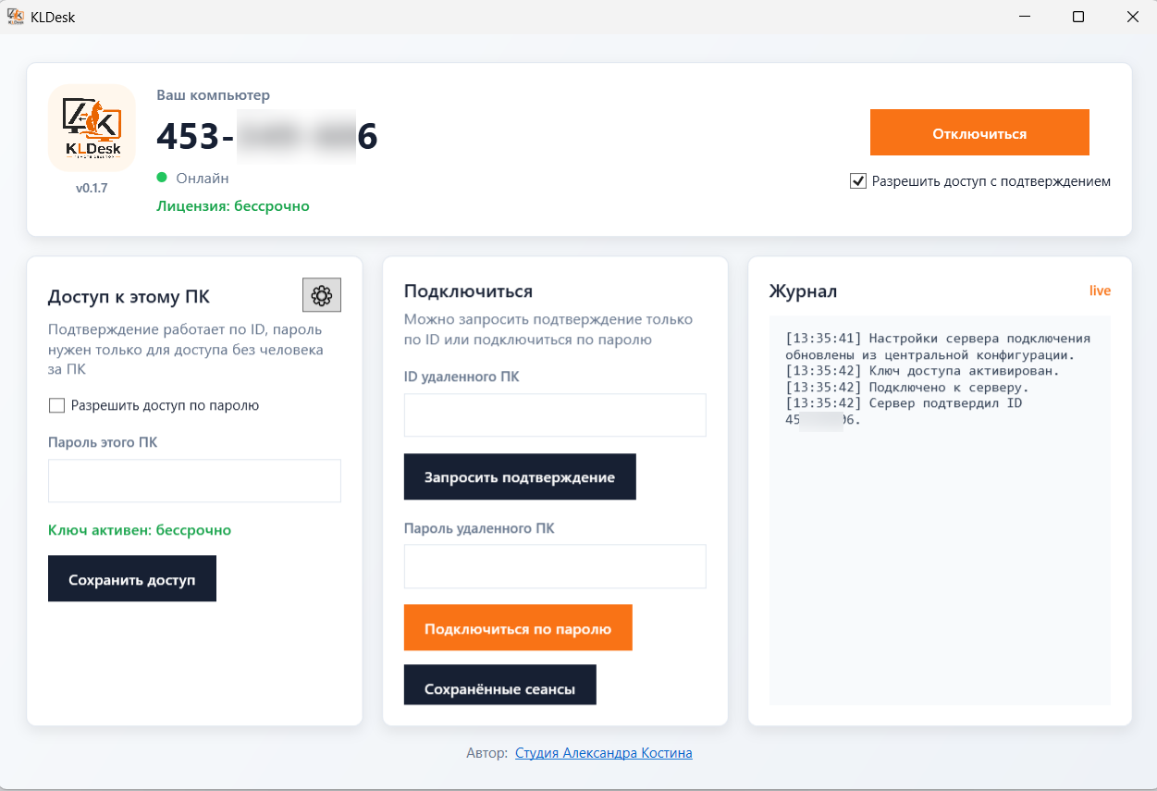Open Сохранённые сеансы
1157x791 pixels.
500,686
